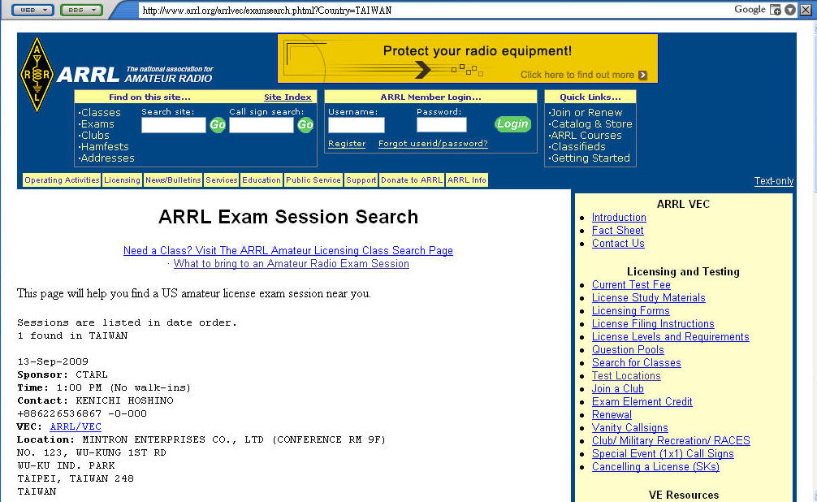Open the Donate to ARRL menu tab
This screenshot has height=502, width=817.
412,180
